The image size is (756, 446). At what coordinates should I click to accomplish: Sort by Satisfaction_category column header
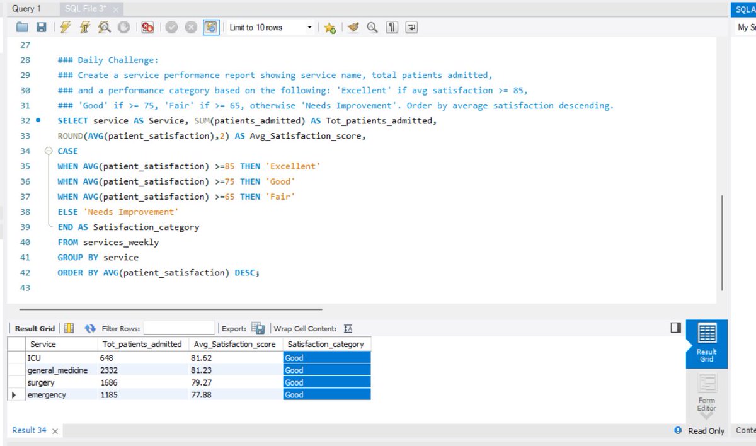coord(326,344)
